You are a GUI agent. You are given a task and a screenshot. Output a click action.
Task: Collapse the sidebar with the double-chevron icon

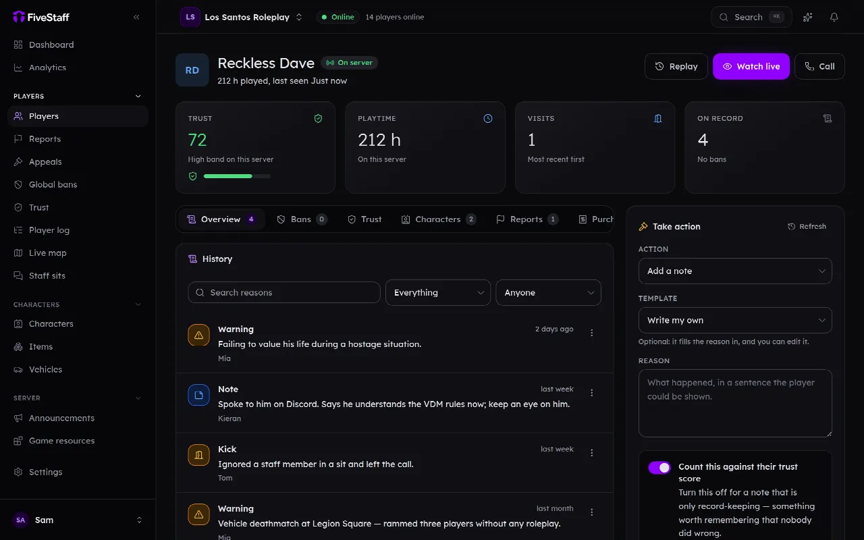click(x=136, y=17)
